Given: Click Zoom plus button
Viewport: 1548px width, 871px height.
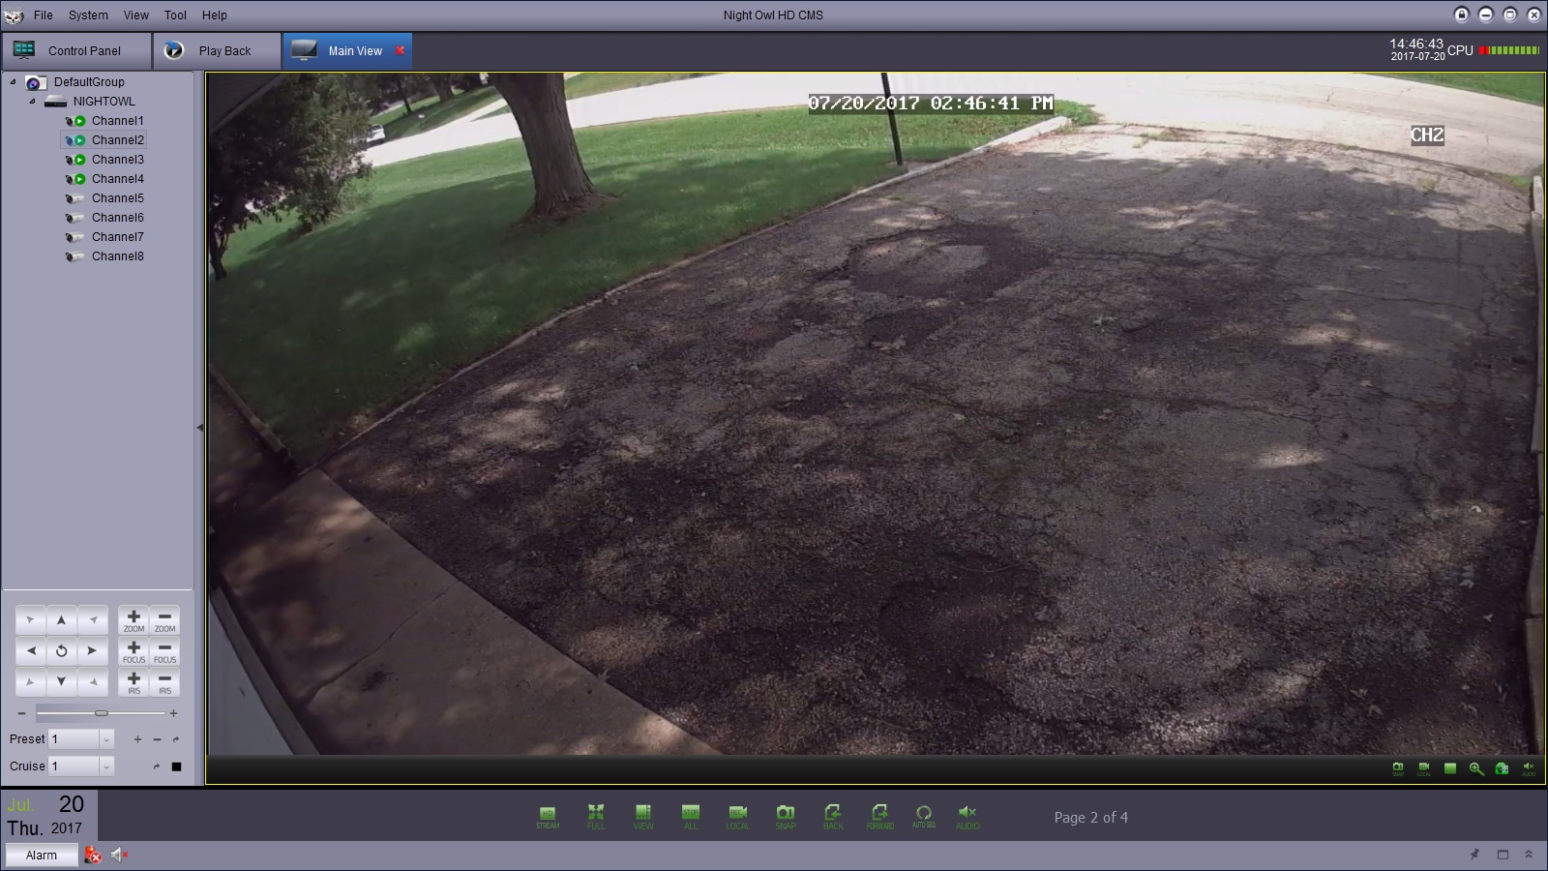Looking at the screenshot, I should 134,620.
